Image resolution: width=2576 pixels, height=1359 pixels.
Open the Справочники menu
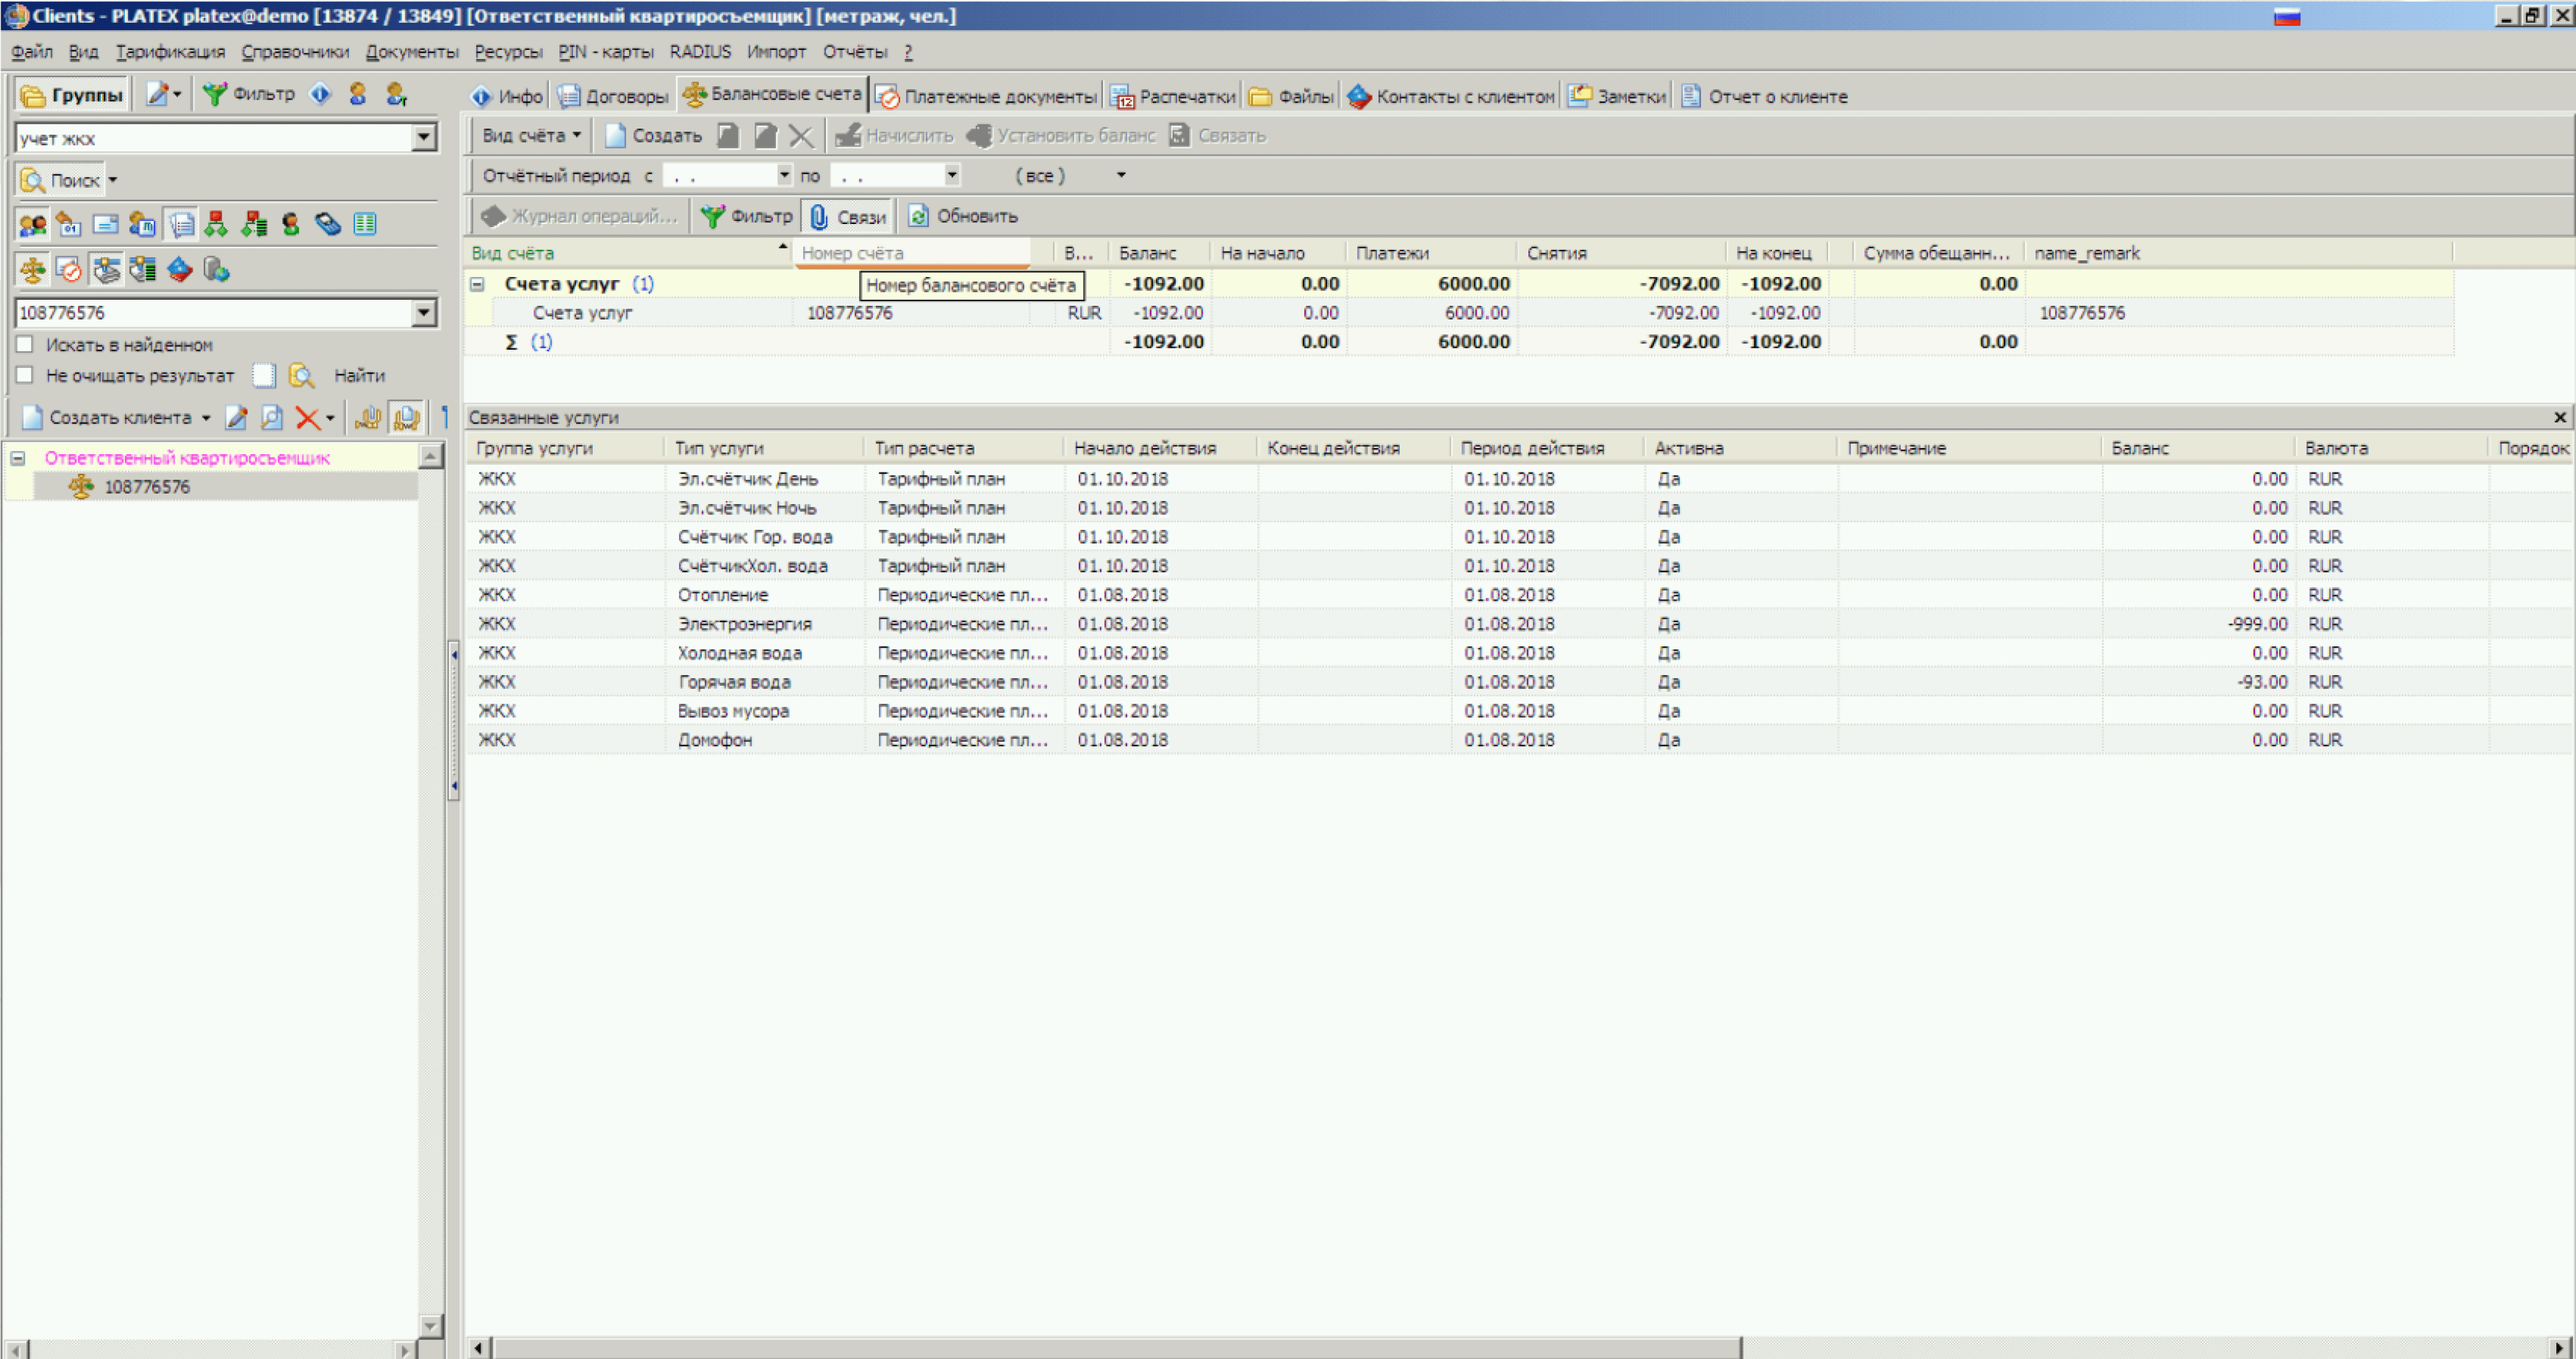click(x=295, y=52)
